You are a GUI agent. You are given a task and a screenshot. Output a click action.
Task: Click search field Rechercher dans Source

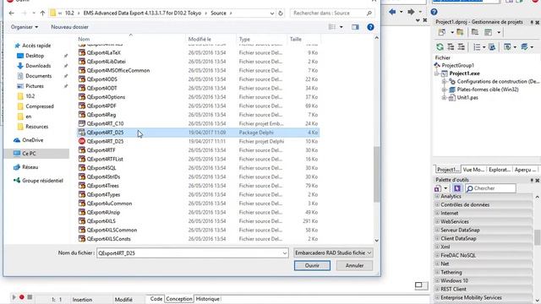click(x=332, y=14)
